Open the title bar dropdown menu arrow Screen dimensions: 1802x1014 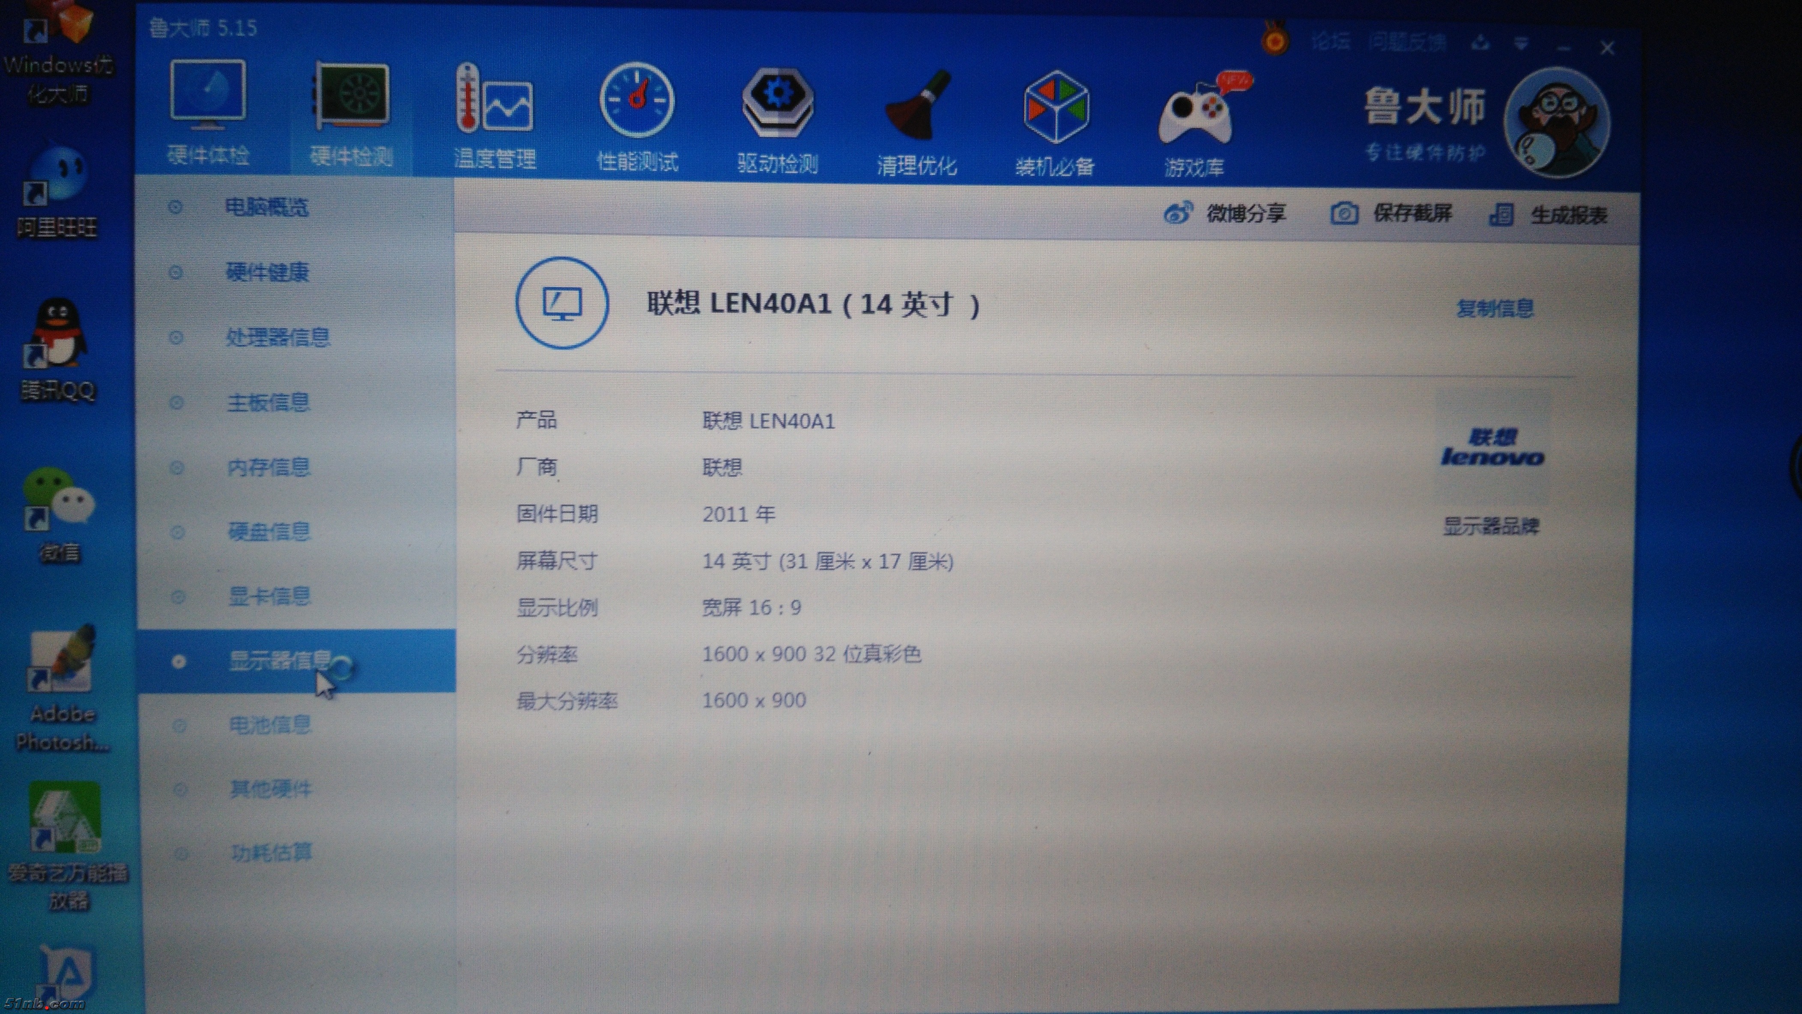(1521, 45)
